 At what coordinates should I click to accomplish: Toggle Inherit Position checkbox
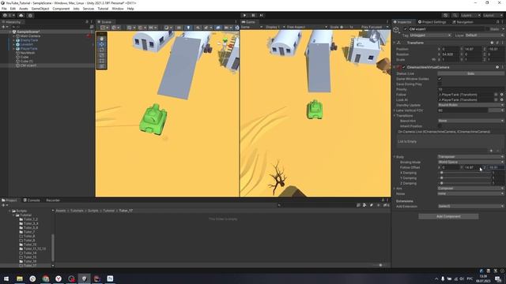click(x=440, y=126)
